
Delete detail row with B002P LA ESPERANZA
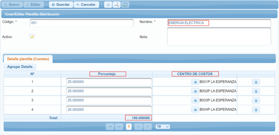pyautogui.click(x=256, y=91)
